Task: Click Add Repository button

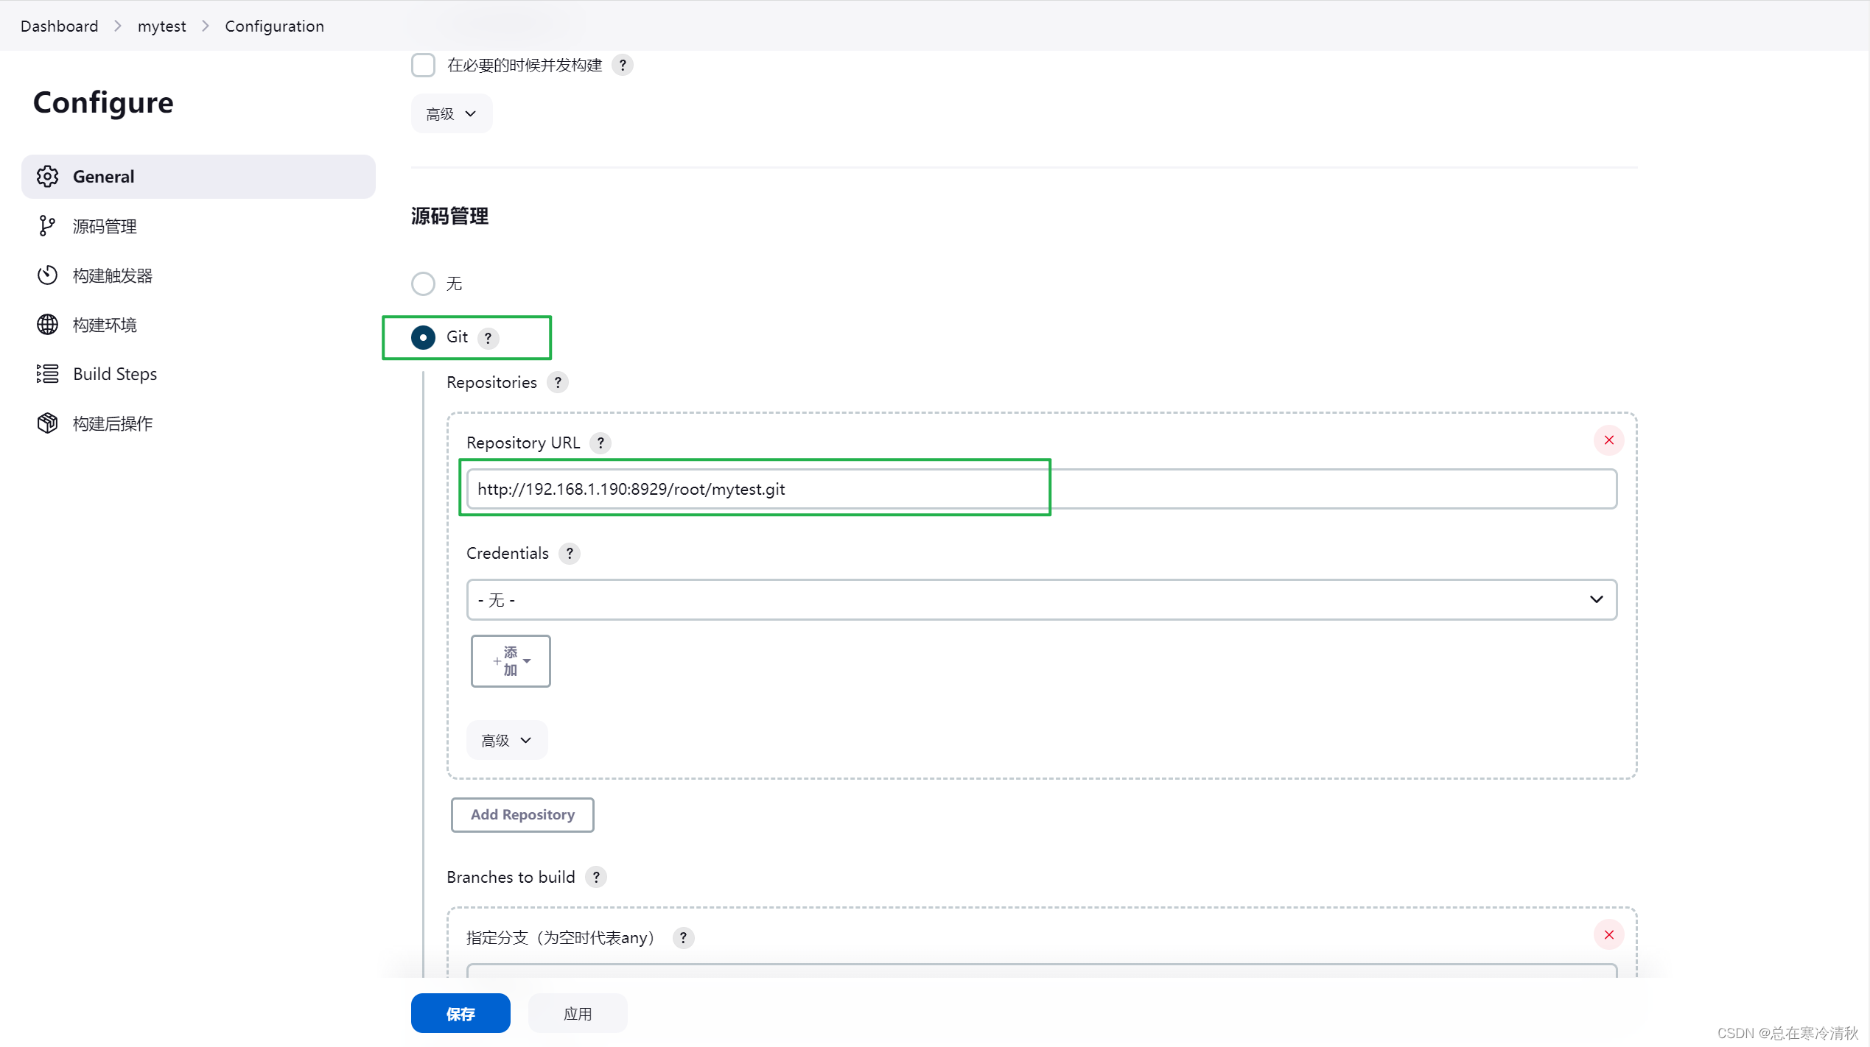Action: click(x=522, y=815)
